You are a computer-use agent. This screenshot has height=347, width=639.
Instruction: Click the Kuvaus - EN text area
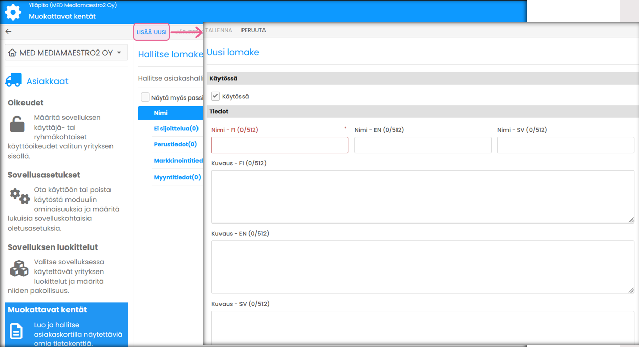coord(422,267)
